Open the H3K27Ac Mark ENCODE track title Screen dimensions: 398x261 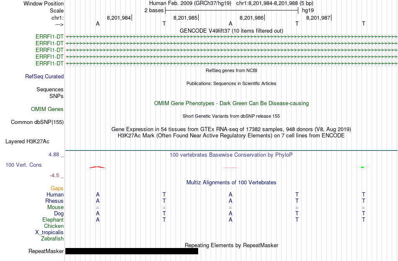[231, 136]
